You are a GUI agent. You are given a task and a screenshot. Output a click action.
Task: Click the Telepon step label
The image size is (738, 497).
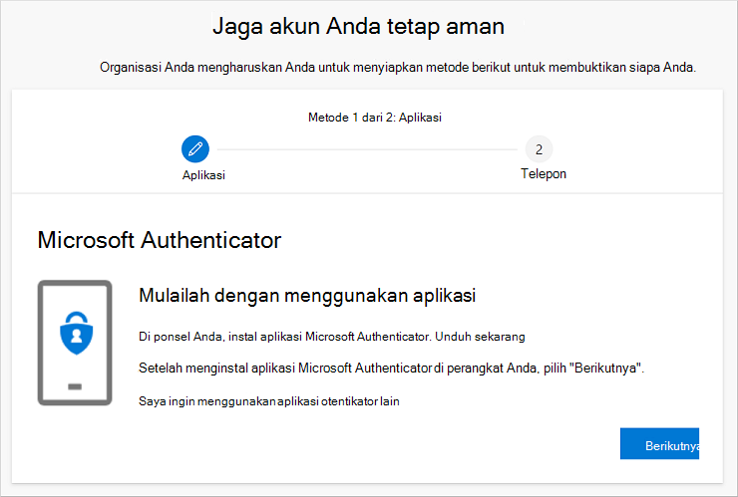pyautogui.click(x=544, y=173)
